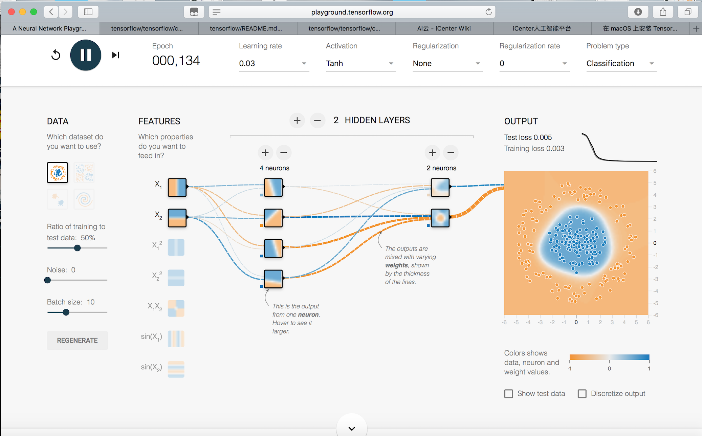Open the Regularization dropdown showing None

(447, 63)
